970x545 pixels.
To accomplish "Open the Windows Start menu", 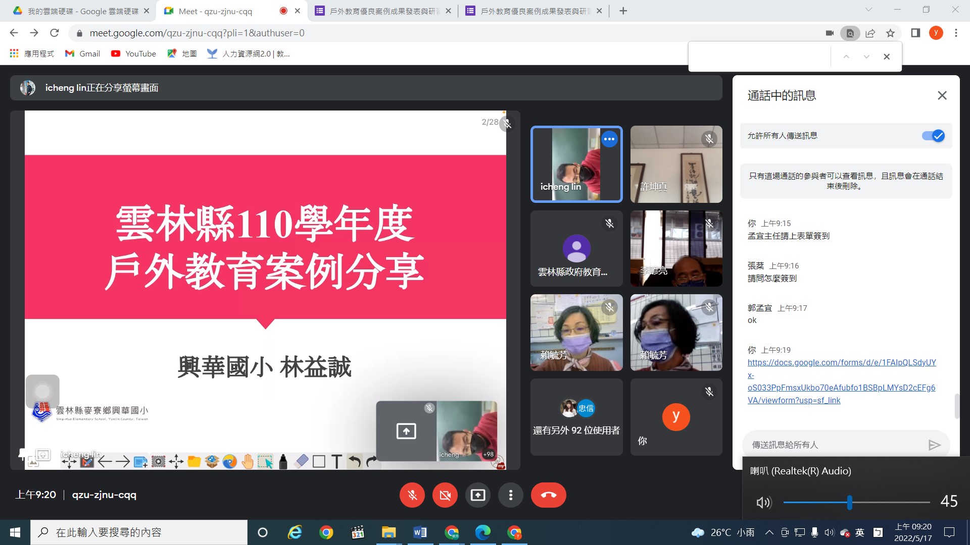I will click(x=15, y=532).
